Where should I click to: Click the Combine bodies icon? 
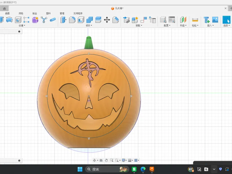[x=89, y=20]
